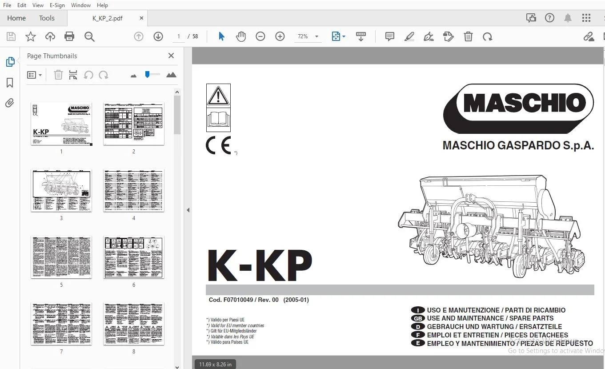Viewport: 605px width, 369px height.
Task: Zoom in with plus button
Action: [x=280, y=36]
